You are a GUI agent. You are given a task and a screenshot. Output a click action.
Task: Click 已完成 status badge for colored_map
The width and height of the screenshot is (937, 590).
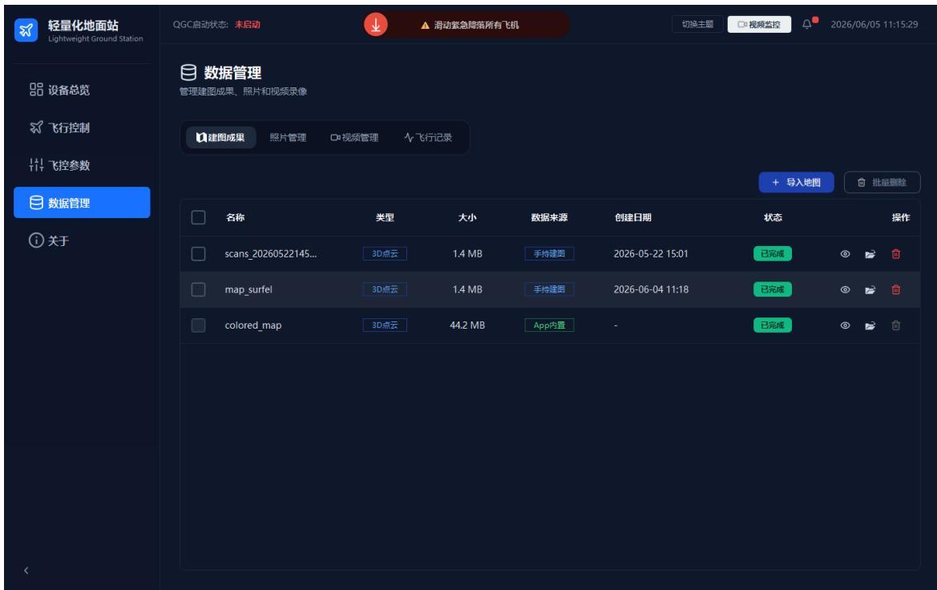(x=772, y=325)
